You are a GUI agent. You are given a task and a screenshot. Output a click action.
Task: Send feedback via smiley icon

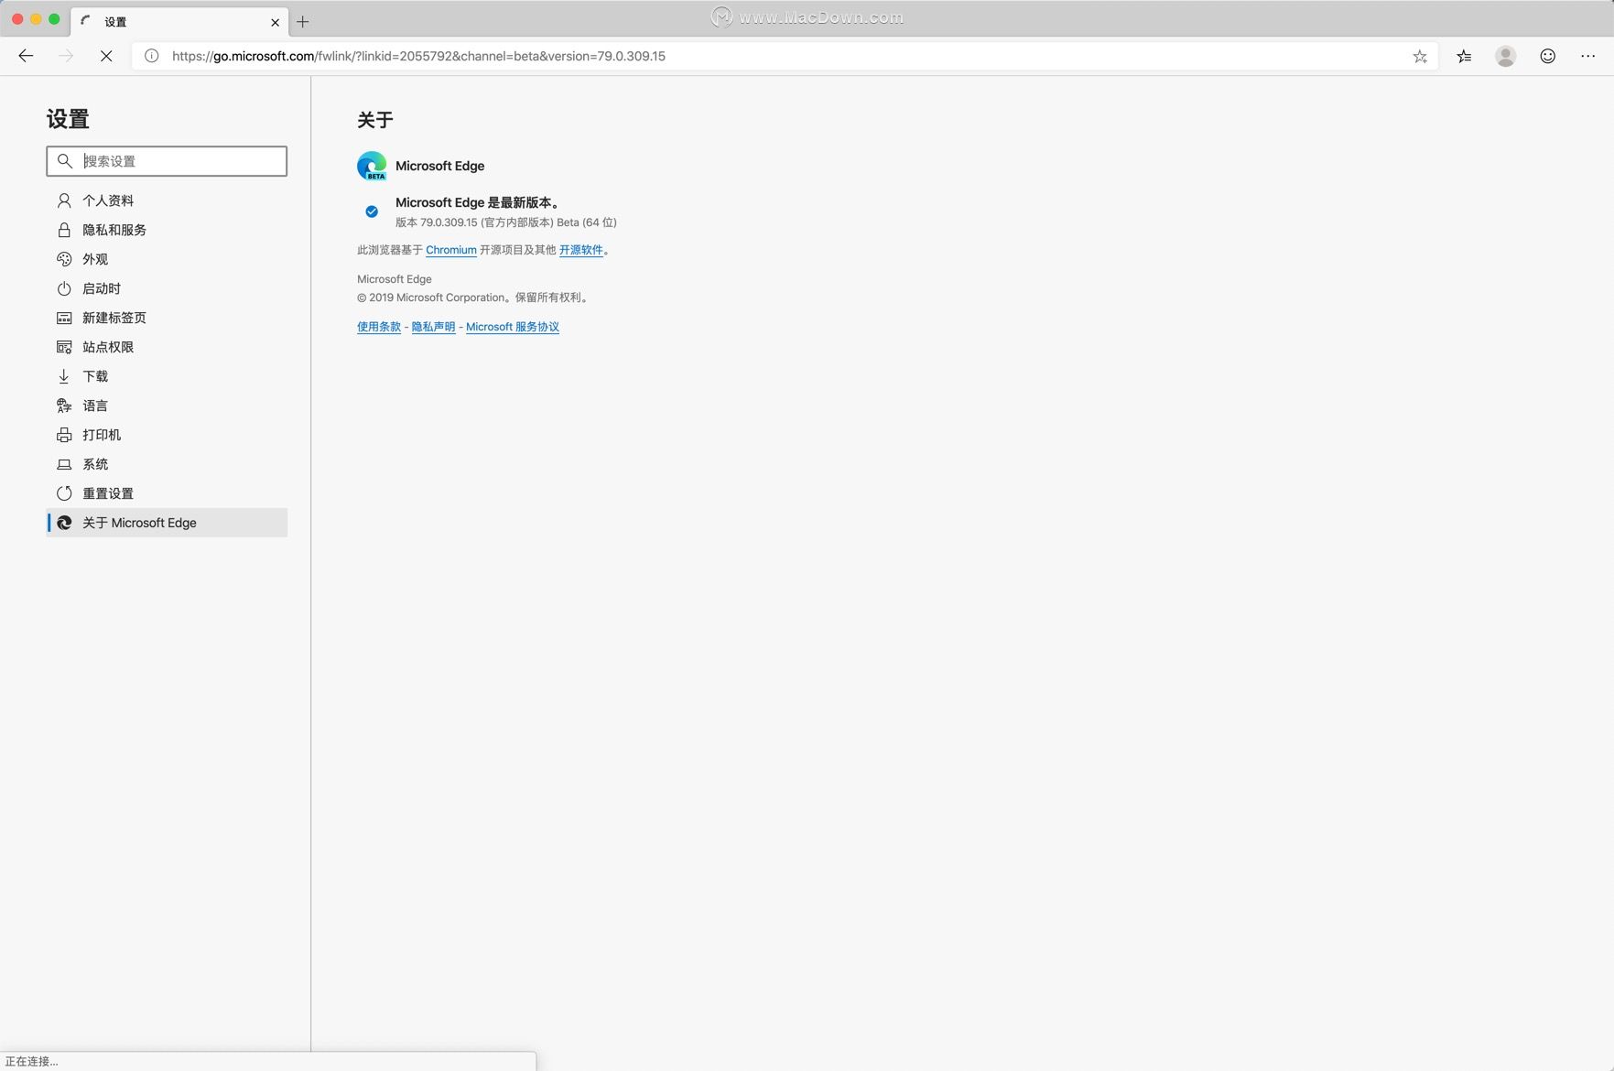[1547, 56]
